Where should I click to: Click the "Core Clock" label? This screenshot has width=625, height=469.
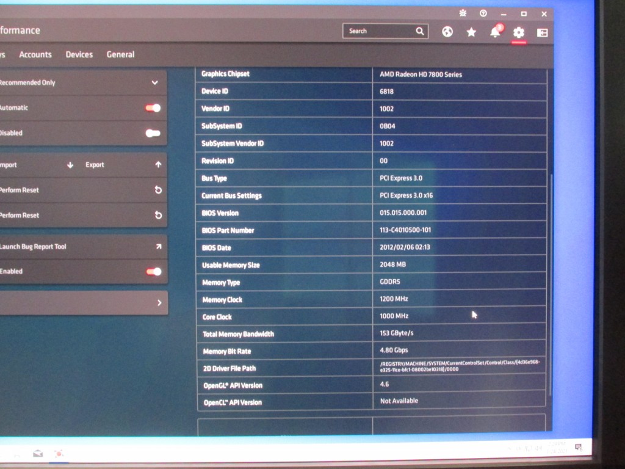(217, 317)
